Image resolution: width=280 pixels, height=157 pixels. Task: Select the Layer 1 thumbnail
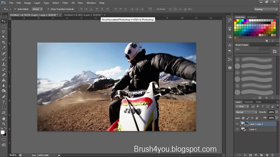coord(244,129)
